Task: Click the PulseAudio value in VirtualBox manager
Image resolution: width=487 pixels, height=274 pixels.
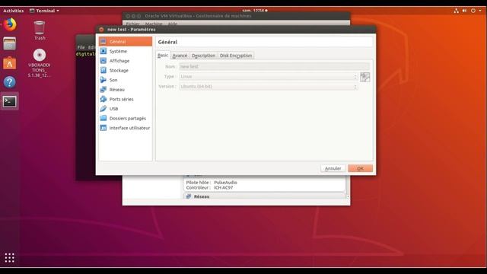Action: coord(225,183)
